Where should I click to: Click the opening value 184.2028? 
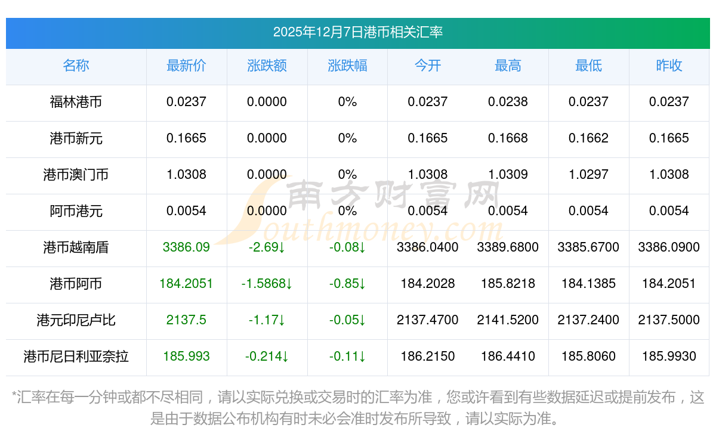click(x=428, y=284)
